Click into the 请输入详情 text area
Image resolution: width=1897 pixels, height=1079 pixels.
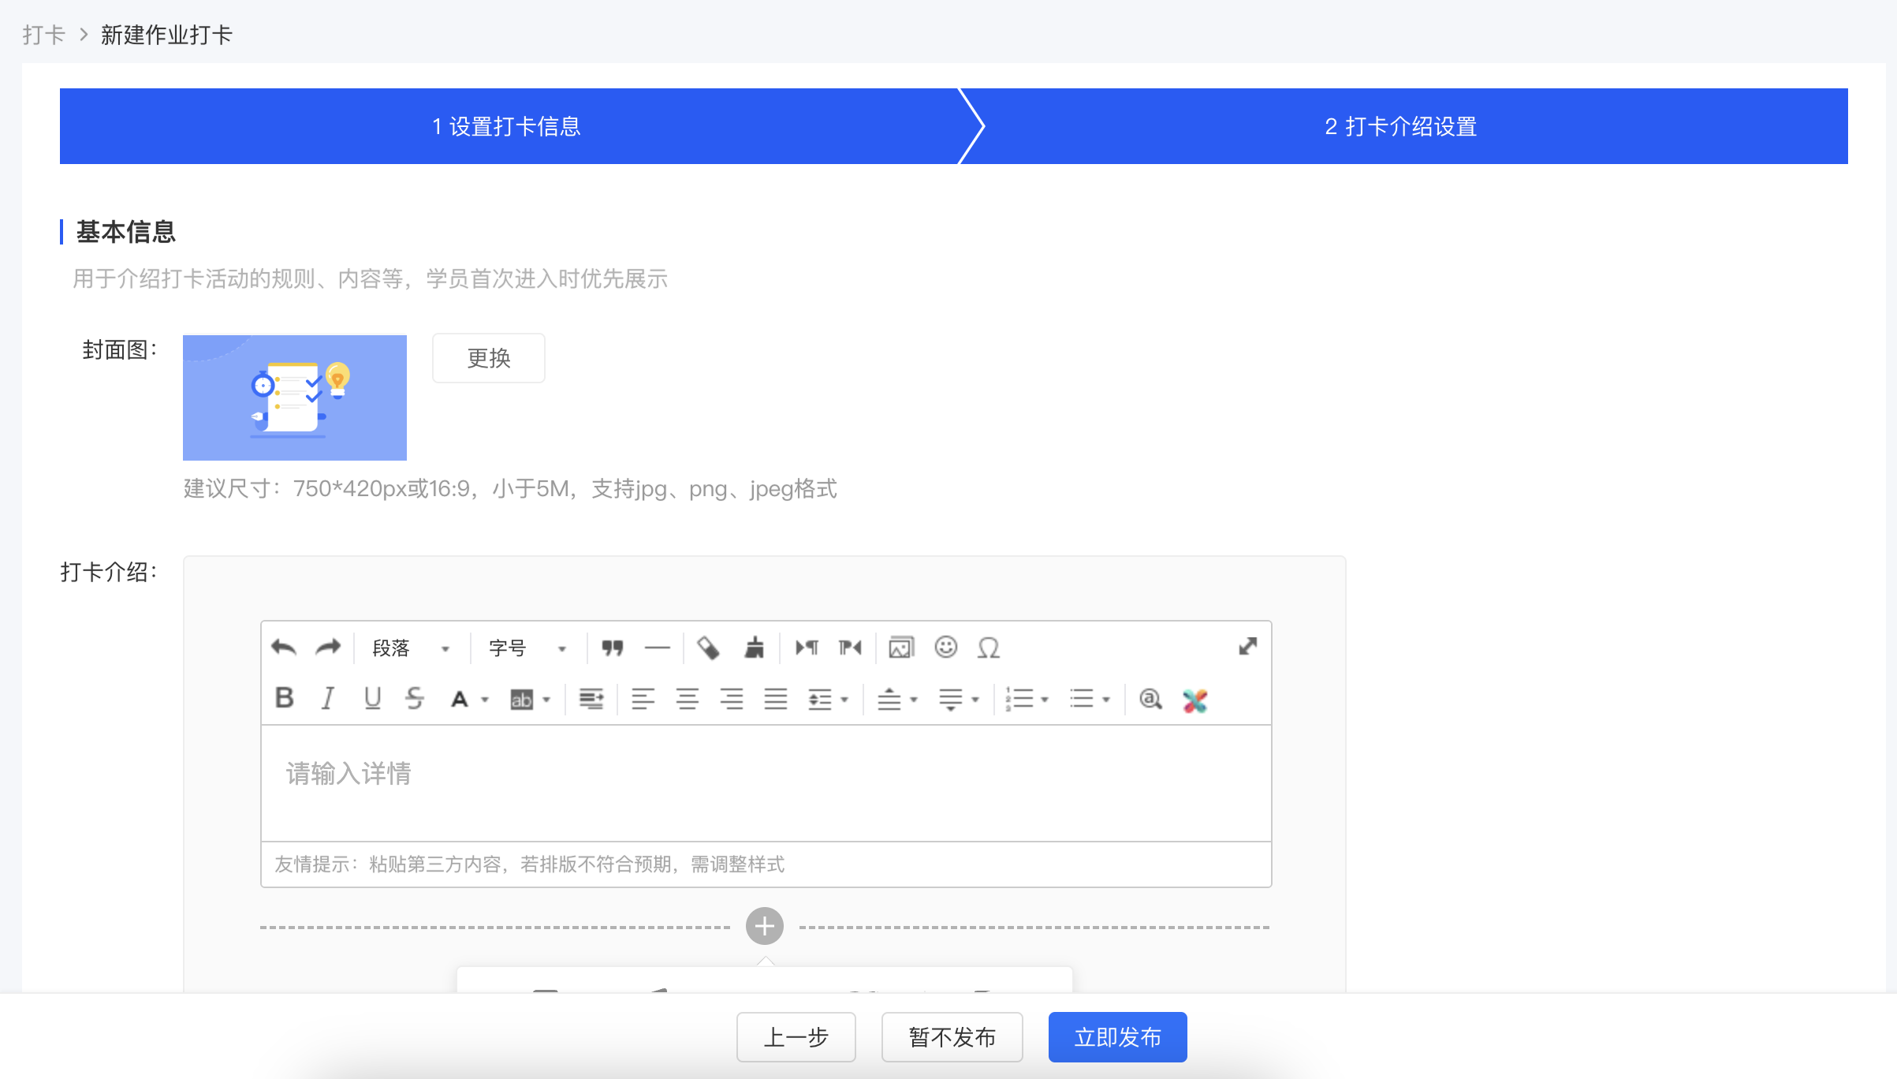point(766,782)
